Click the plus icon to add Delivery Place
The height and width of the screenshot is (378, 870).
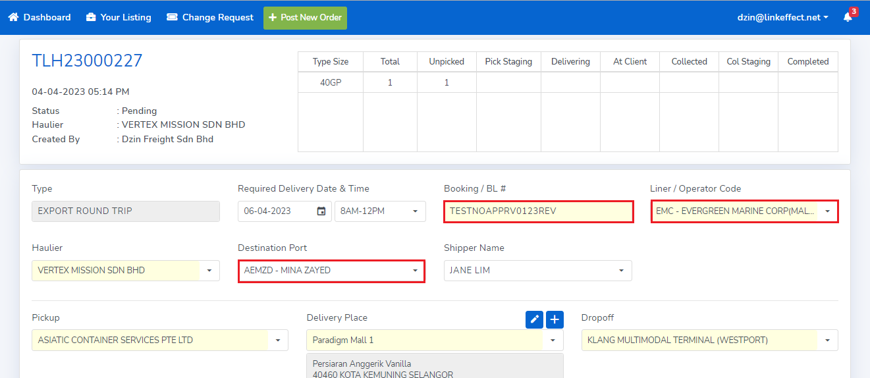[555, 319]
